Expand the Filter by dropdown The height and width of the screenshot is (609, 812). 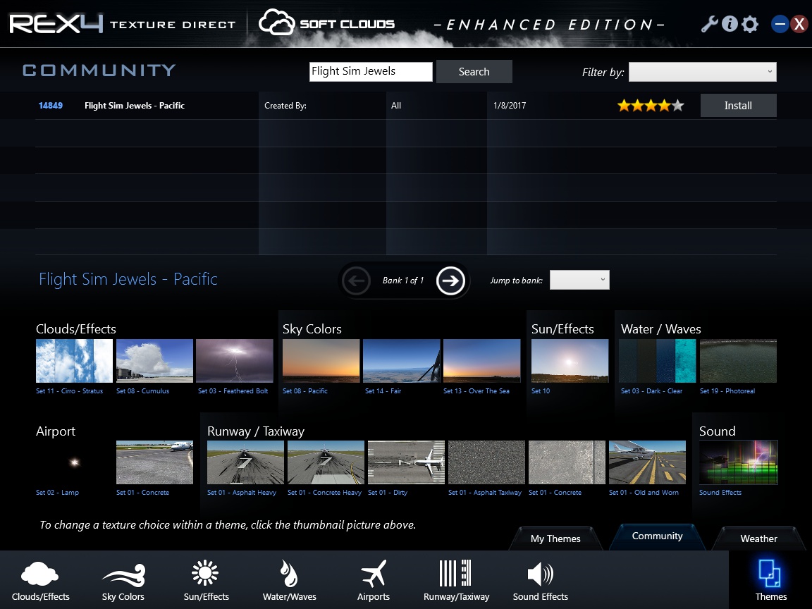(x=702, y=72)
